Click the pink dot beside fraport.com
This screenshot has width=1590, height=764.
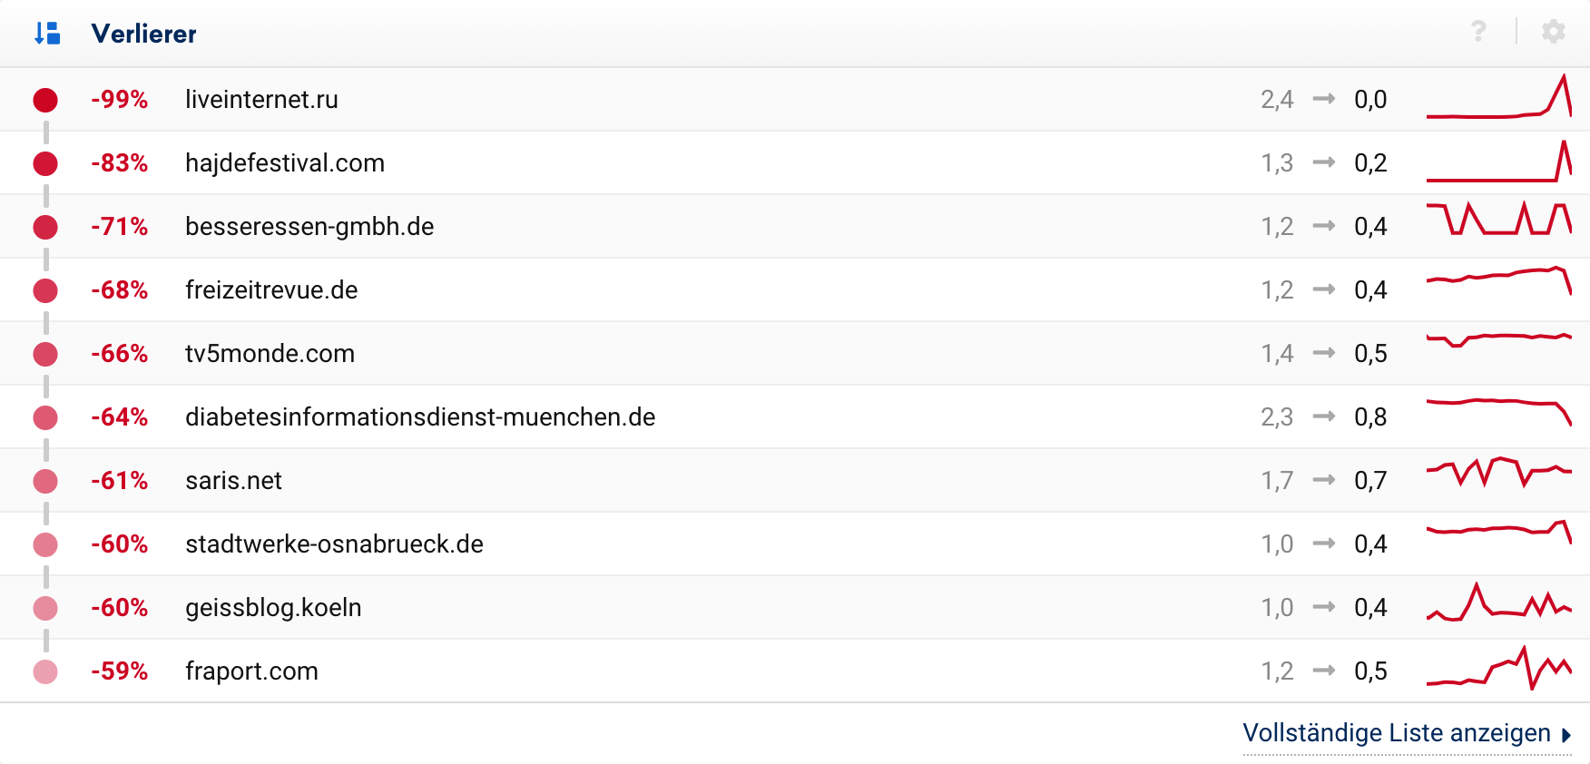click(45, 671)
